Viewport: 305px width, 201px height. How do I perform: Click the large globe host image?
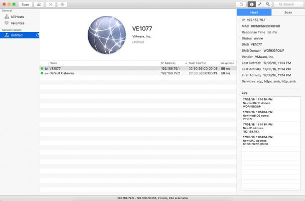(107, 35)
